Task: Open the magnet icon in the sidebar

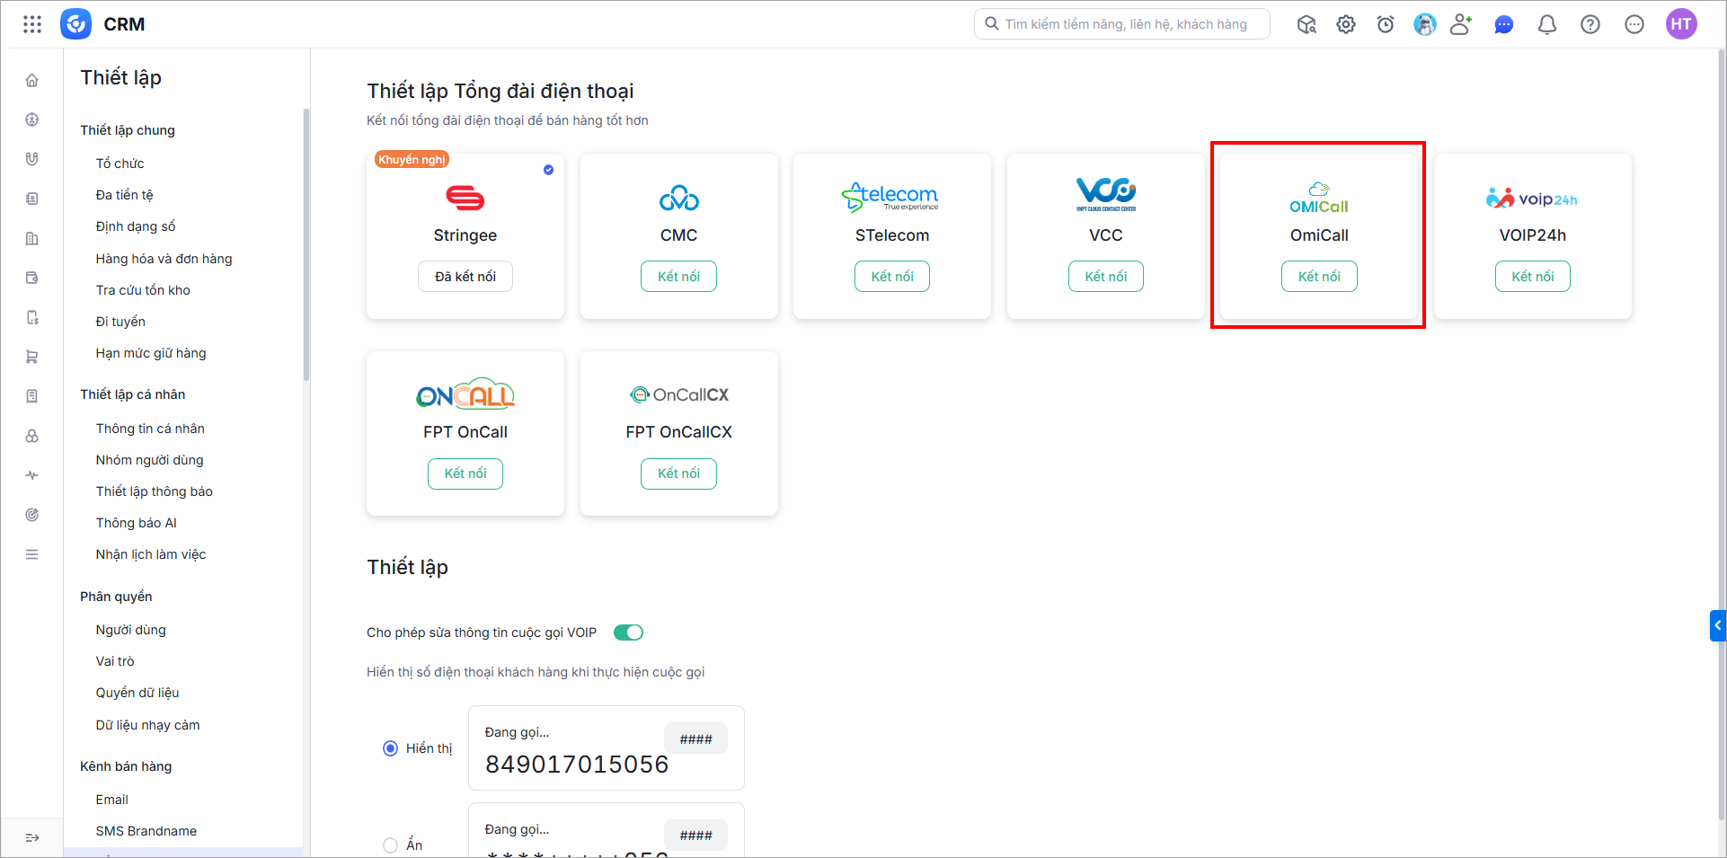Action: point(32,159)
